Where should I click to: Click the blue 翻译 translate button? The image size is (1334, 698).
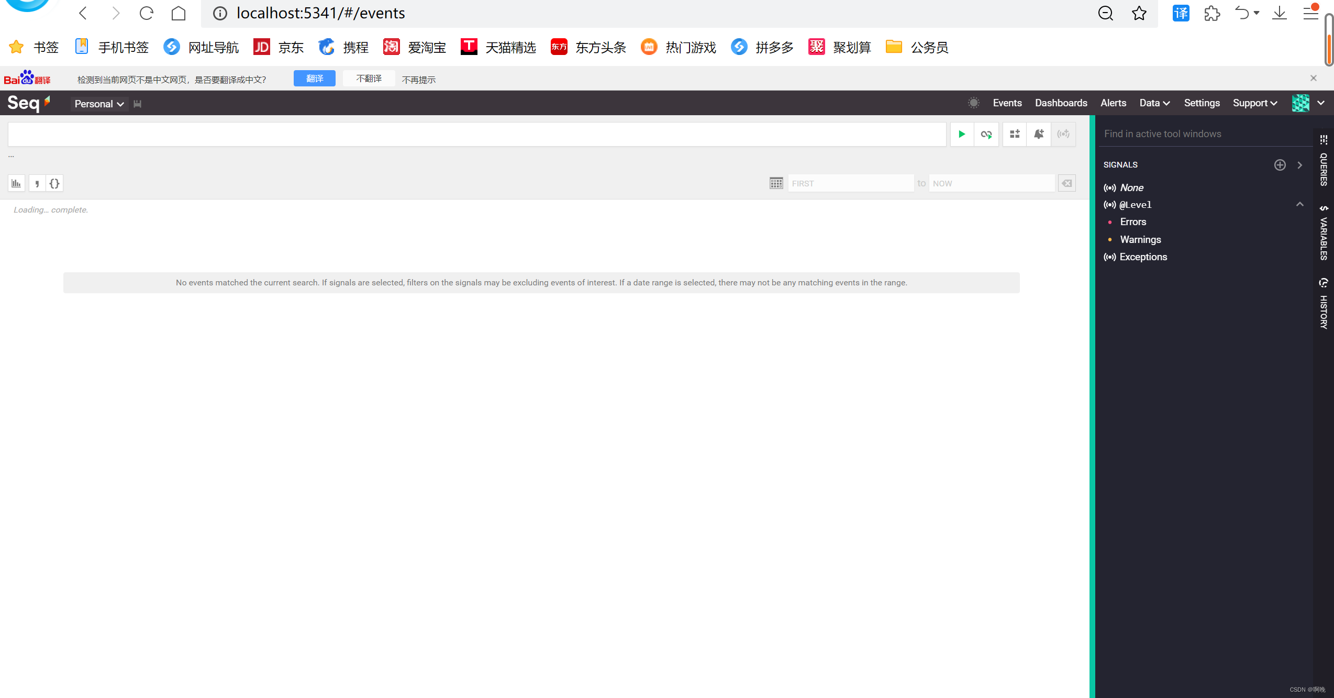314,79
